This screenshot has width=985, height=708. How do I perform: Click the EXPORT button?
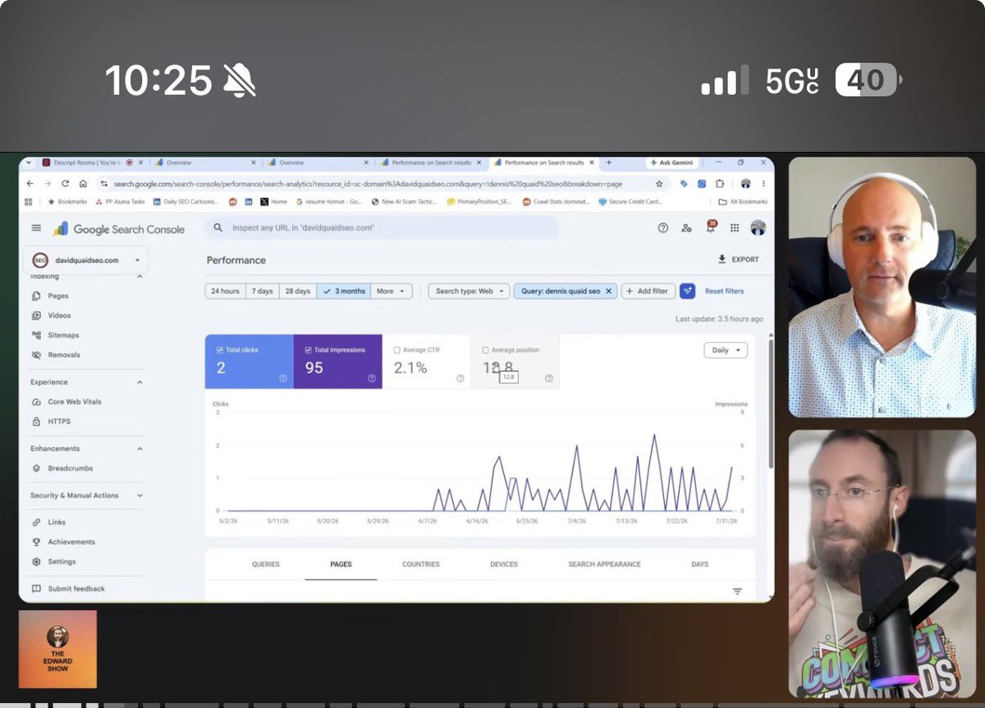click(x=738, y=259)
